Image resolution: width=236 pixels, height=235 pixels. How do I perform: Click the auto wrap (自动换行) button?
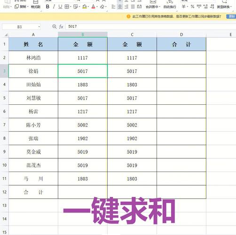pos(170,4)
